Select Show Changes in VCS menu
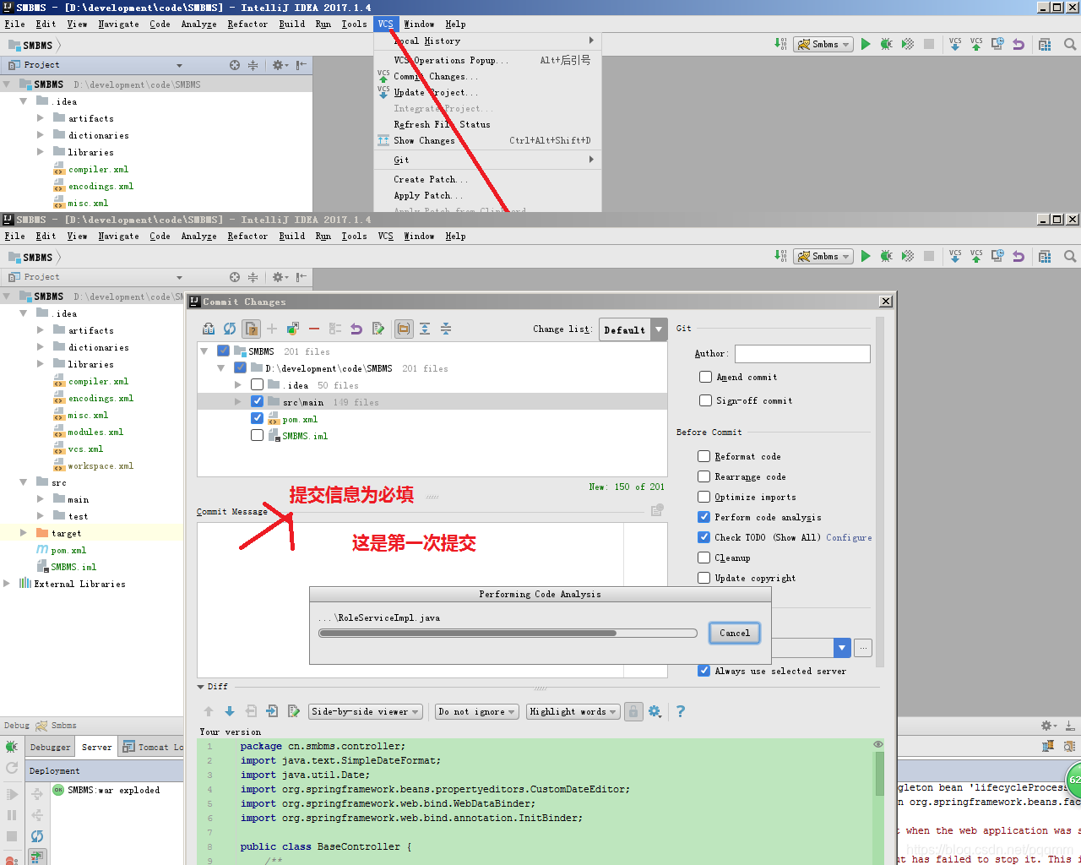This screenshot has width=1081, height=865. [487, 140]
